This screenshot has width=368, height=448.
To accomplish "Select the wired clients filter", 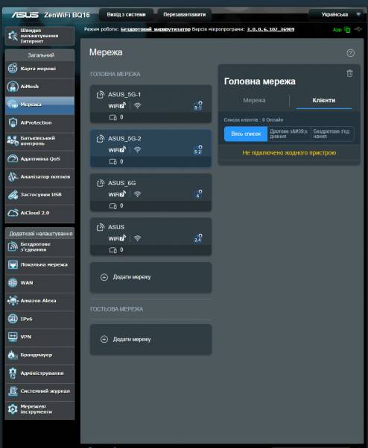I will 288,134.
